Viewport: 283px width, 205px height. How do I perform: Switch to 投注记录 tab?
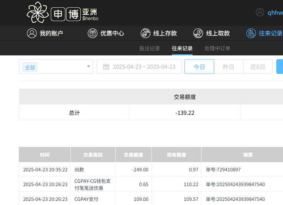coord(150,48)
